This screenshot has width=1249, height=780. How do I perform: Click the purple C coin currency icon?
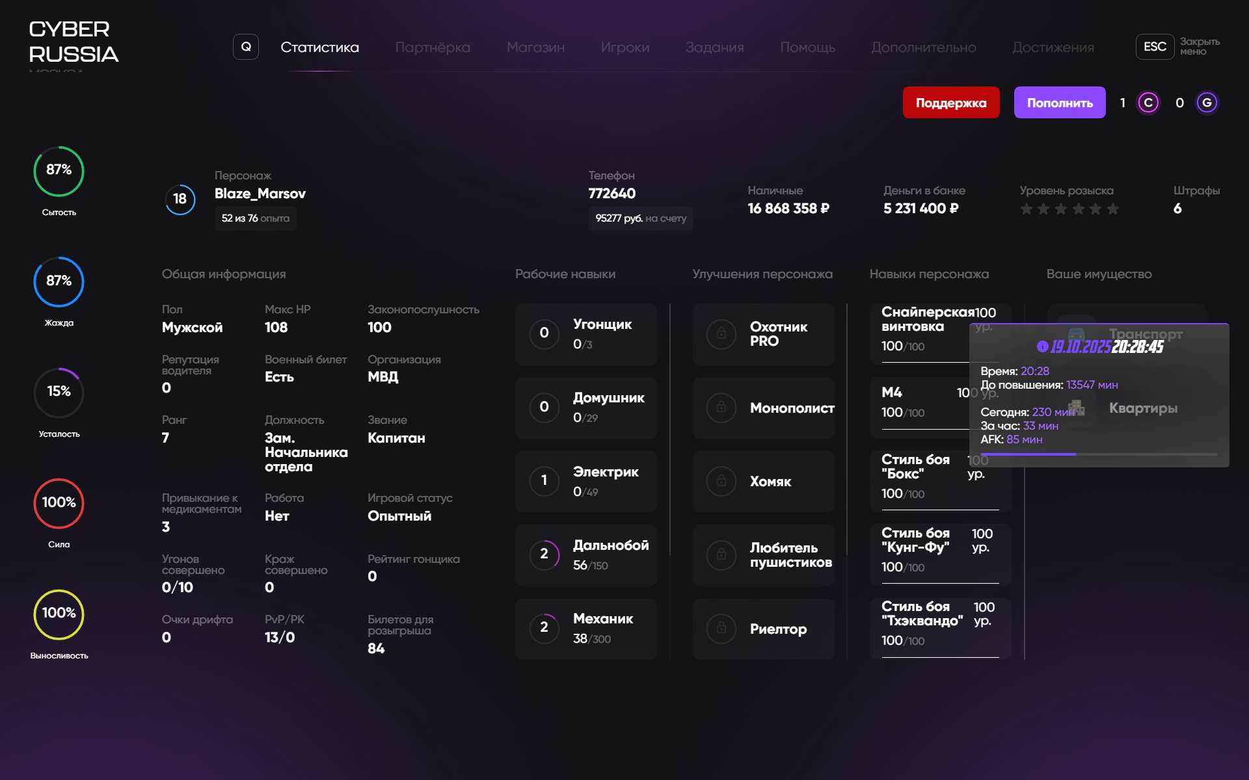[x=1148, y=103]
